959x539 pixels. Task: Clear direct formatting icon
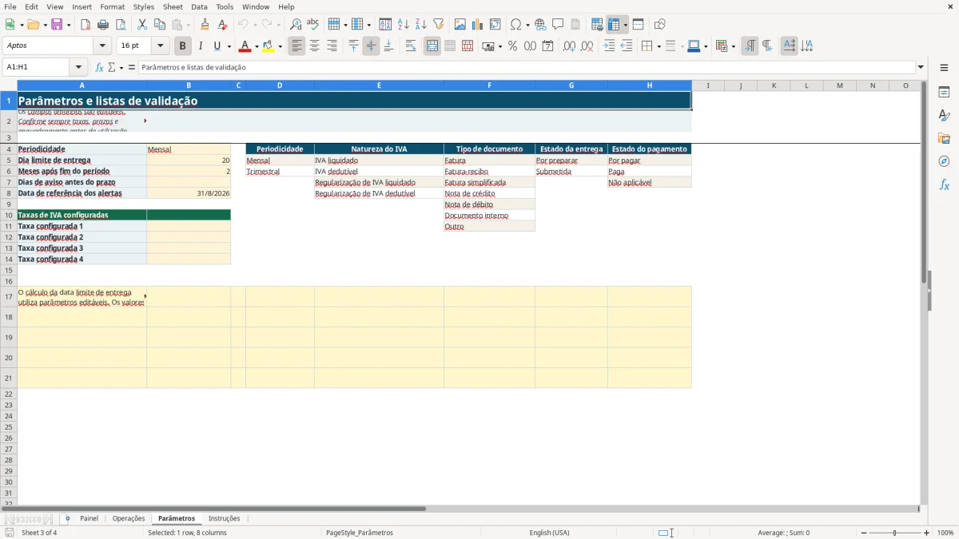tap(223, 25)
